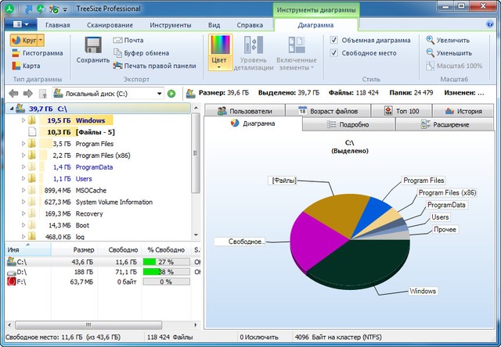This screenshot has height=347, width=501.
Task: Click the green refresh quick access icon
Action: pos(41,9)
